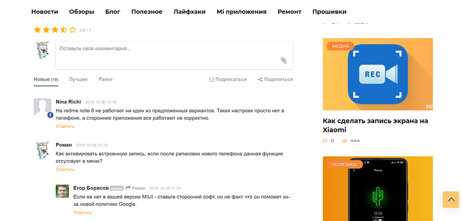The width and height of the screenshot is (462, 221).
Task: Open the Обзоры menu item
Action: click(x=82, y=12)
